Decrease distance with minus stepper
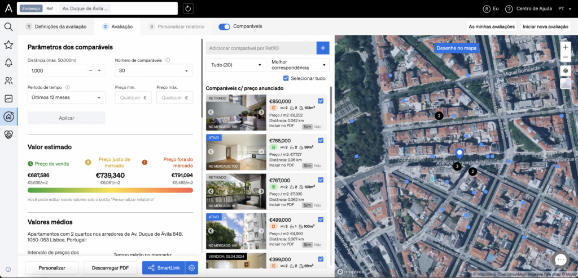The height and width of the screenshot is (278, 578). click(x=90, y=70)
